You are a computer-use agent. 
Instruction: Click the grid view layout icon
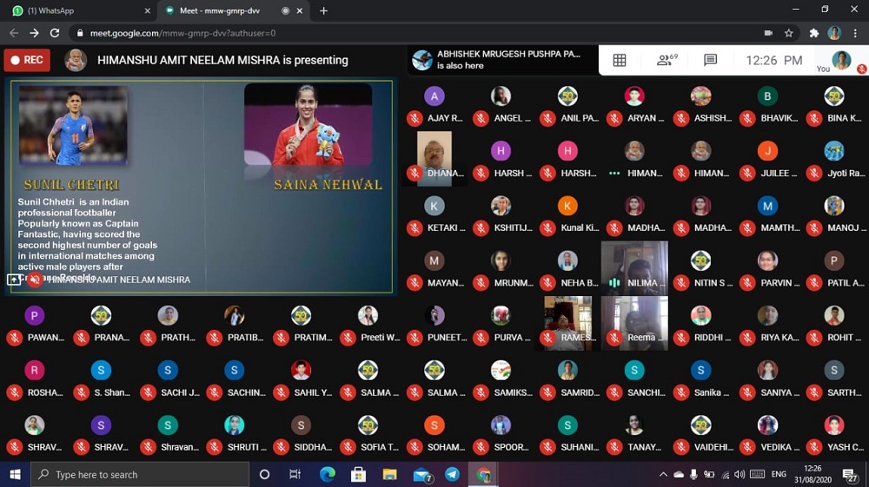tap(620, 60)
